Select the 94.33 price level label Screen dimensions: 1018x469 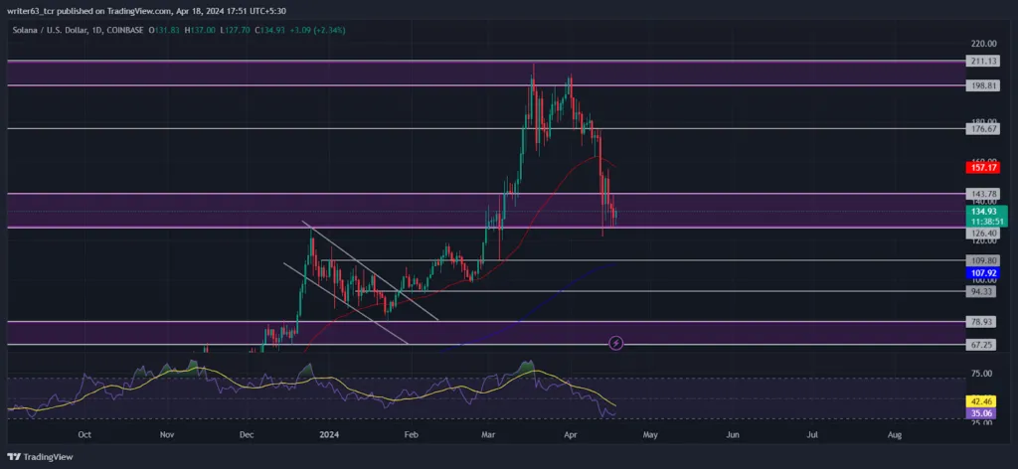click(x=979, y=292)
